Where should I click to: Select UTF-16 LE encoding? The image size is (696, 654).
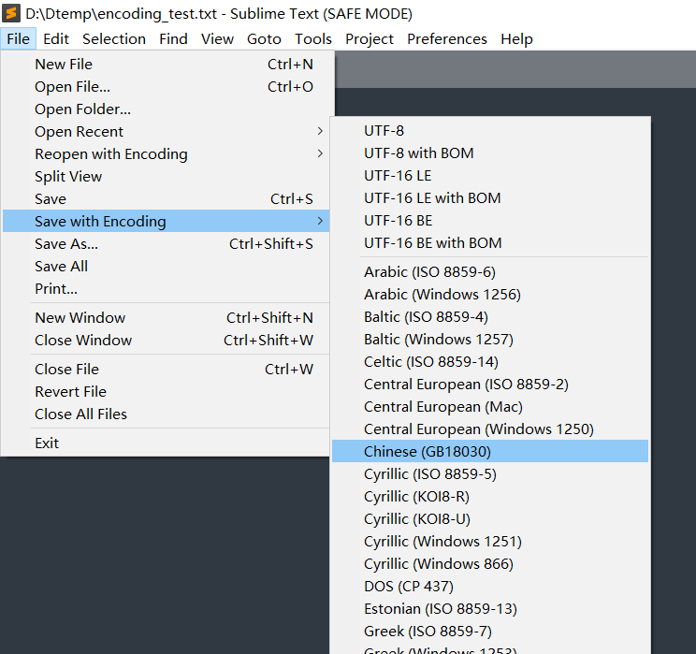pos(490,176)
